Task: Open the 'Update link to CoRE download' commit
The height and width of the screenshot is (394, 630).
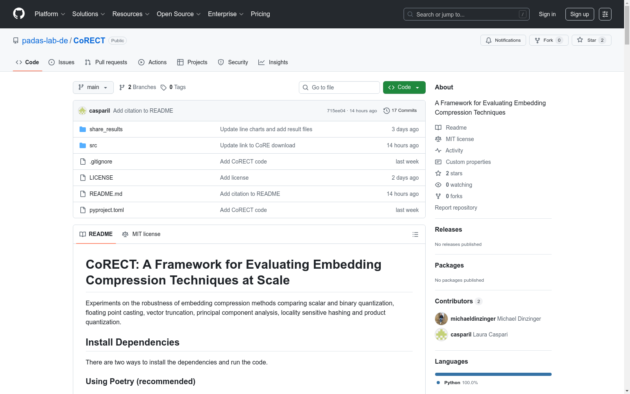Action: click(x=258, y=145)
